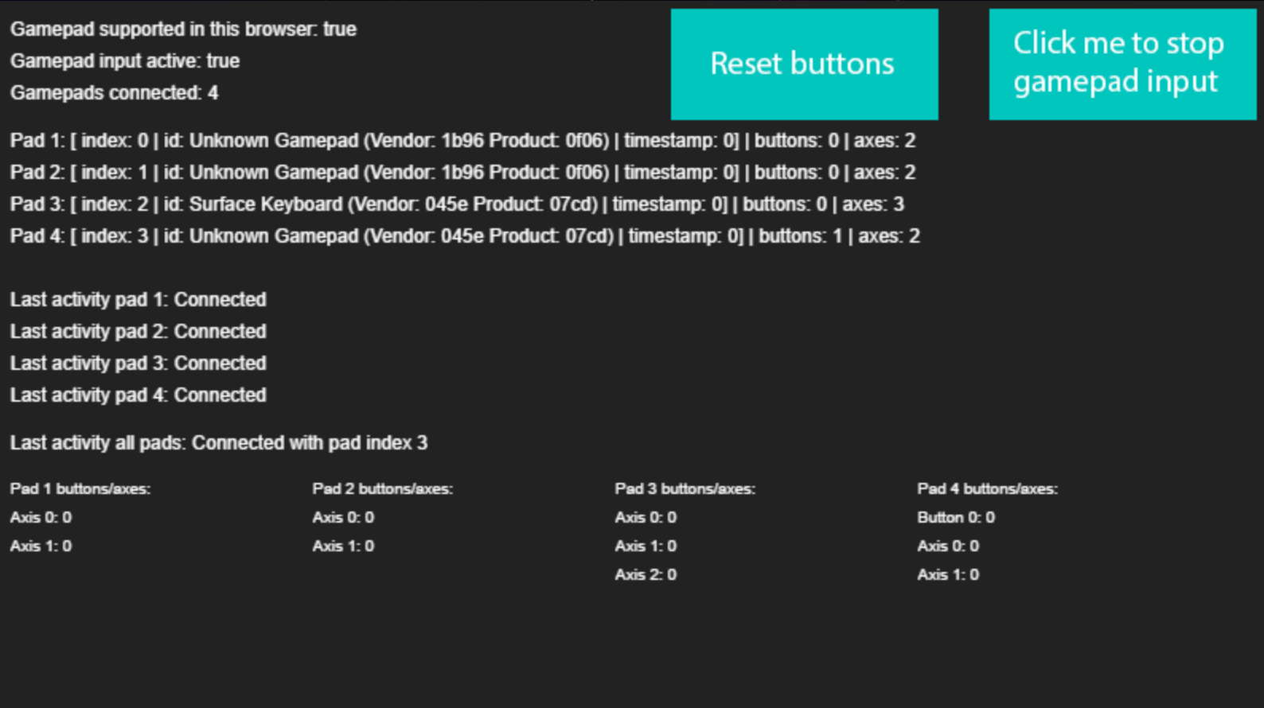1264x708 pixels.
Task: Select Pad 1 'Axis 0: 0' value
Action: pos(41,517)
